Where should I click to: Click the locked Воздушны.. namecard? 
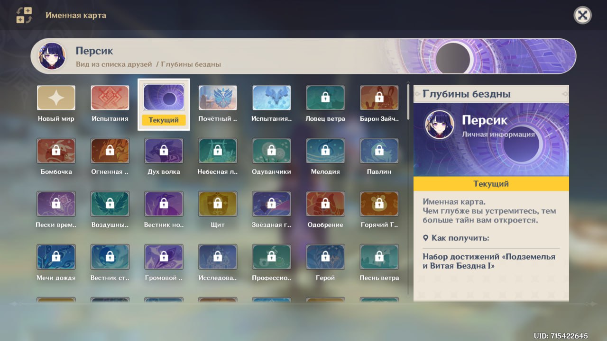tap(110, 210)
